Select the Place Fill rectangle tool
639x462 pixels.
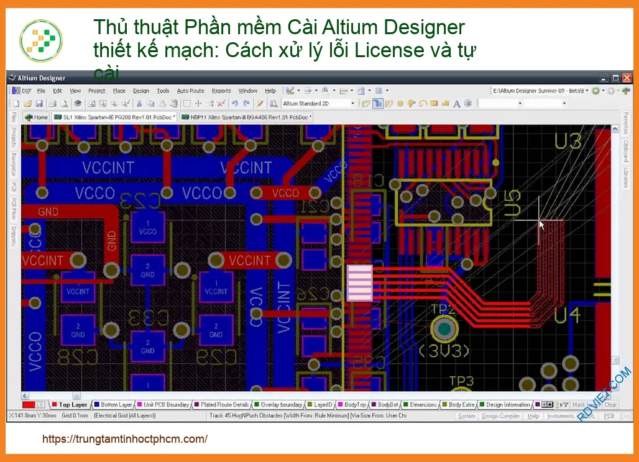434,104
